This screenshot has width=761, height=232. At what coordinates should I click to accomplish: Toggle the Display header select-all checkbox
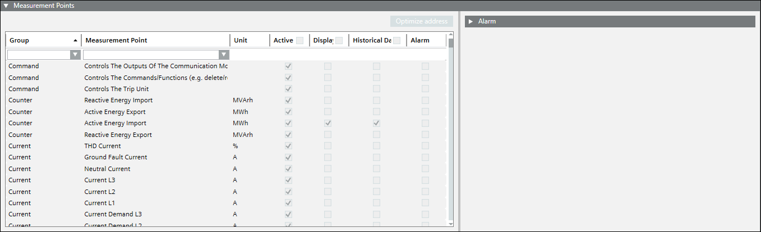[x=339, y=40]
